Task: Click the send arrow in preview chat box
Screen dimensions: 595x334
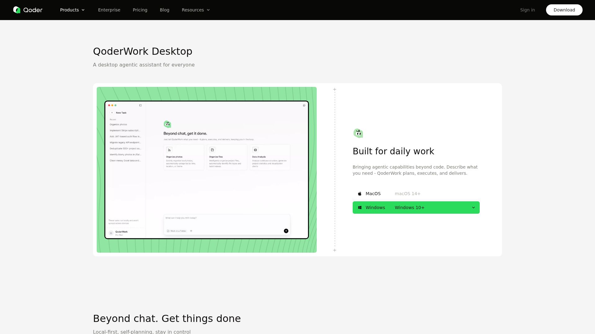Action: [x=286, y=231]
